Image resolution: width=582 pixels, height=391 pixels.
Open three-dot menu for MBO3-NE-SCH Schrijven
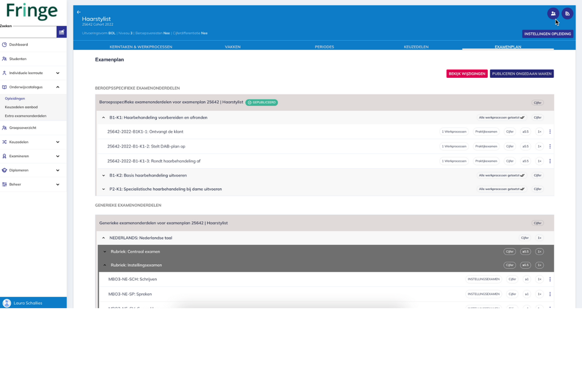550,280
